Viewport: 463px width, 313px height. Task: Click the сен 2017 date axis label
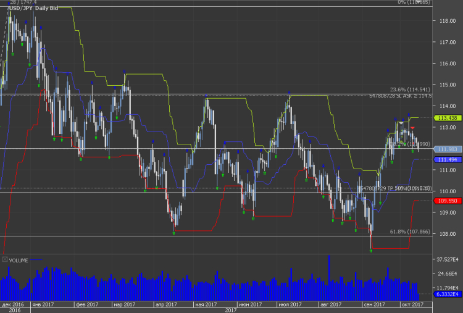(x=374, y=304)
